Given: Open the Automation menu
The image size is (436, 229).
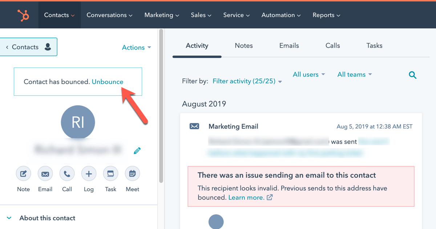Looking at the screenshot, I should [280, 15].
